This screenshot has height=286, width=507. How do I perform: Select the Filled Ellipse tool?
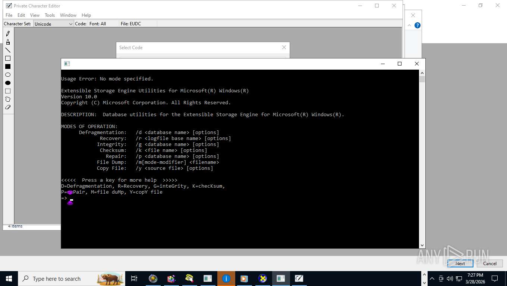point(8,83)
